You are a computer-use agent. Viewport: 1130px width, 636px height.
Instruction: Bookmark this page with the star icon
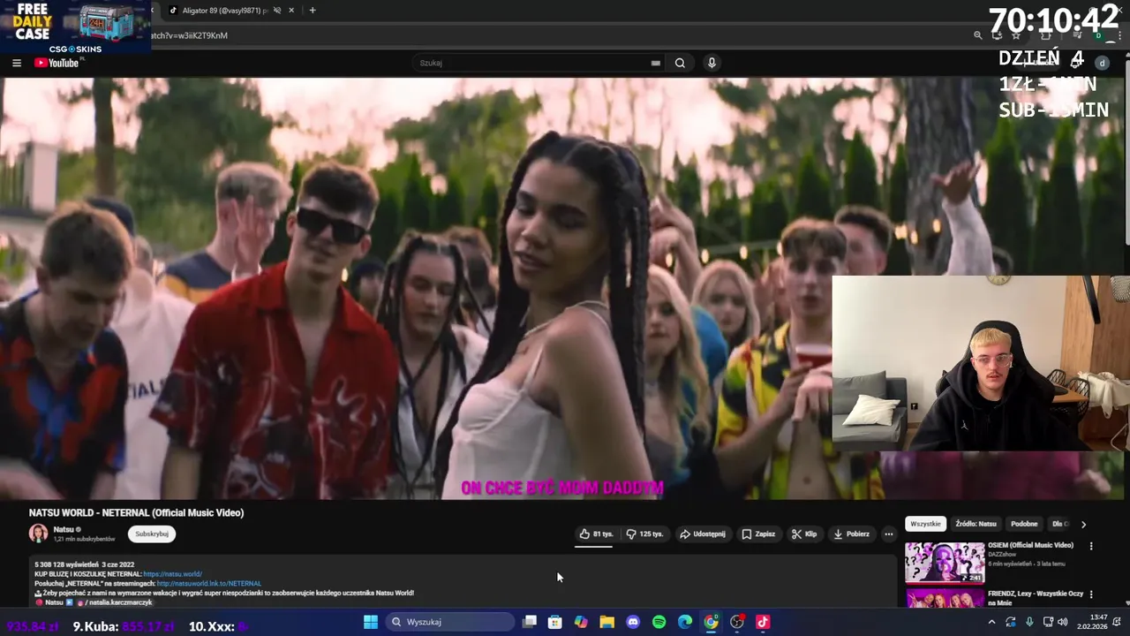click(x=1016, y=35)
